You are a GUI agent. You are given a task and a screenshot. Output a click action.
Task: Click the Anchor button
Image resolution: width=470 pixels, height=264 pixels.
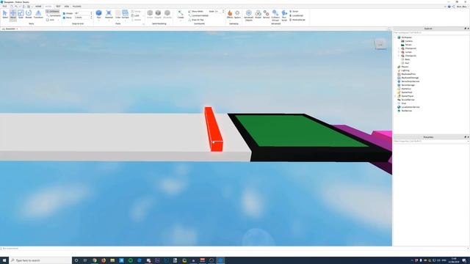[x=137, y=20]
